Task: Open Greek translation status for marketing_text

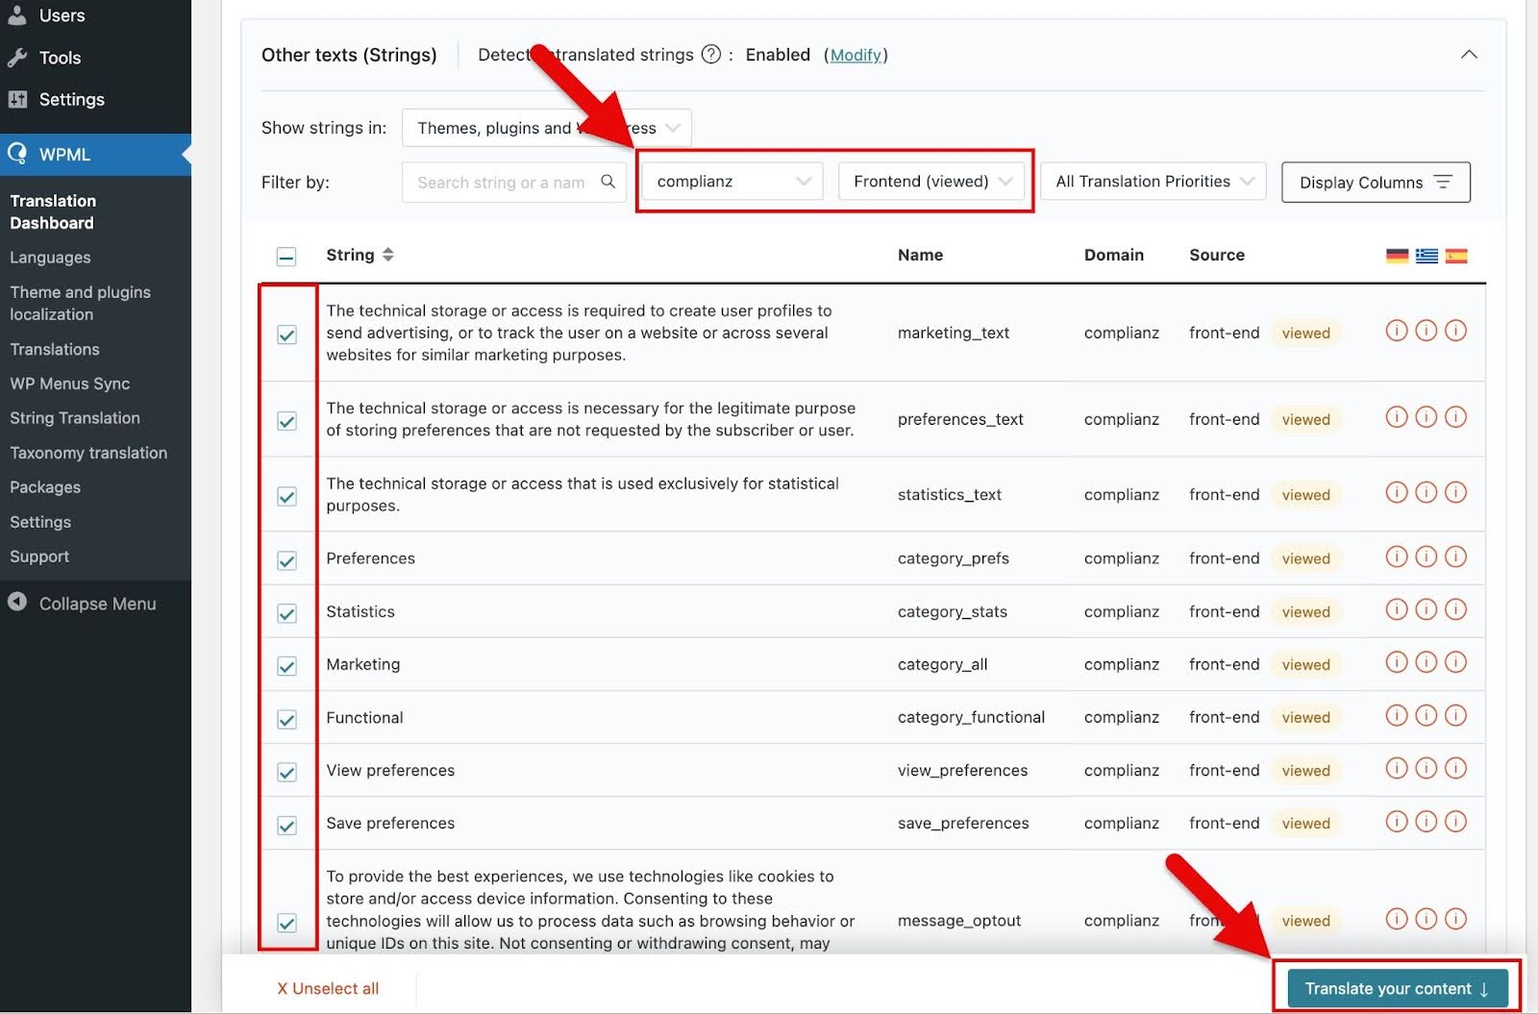Action: (x=1426, y=331)
